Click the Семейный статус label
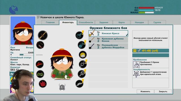The image size is (181, 101). point(21,58)
